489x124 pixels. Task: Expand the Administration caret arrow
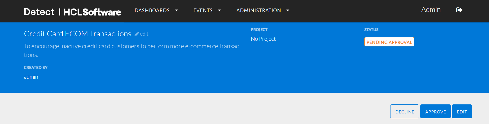coord(288,10)
